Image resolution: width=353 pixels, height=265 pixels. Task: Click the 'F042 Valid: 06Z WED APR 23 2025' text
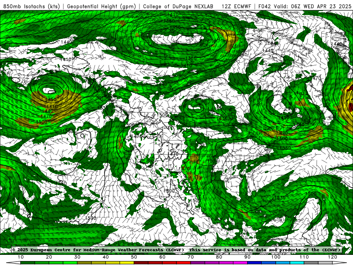(x=304, y=7)
